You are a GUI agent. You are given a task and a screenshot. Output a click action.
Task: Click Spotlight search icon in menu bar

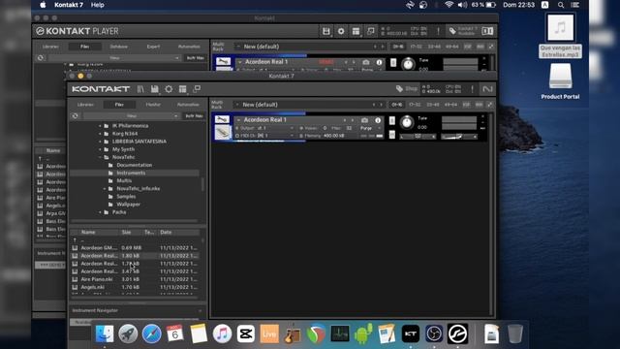pyautogui.click(x=561, y=5)
